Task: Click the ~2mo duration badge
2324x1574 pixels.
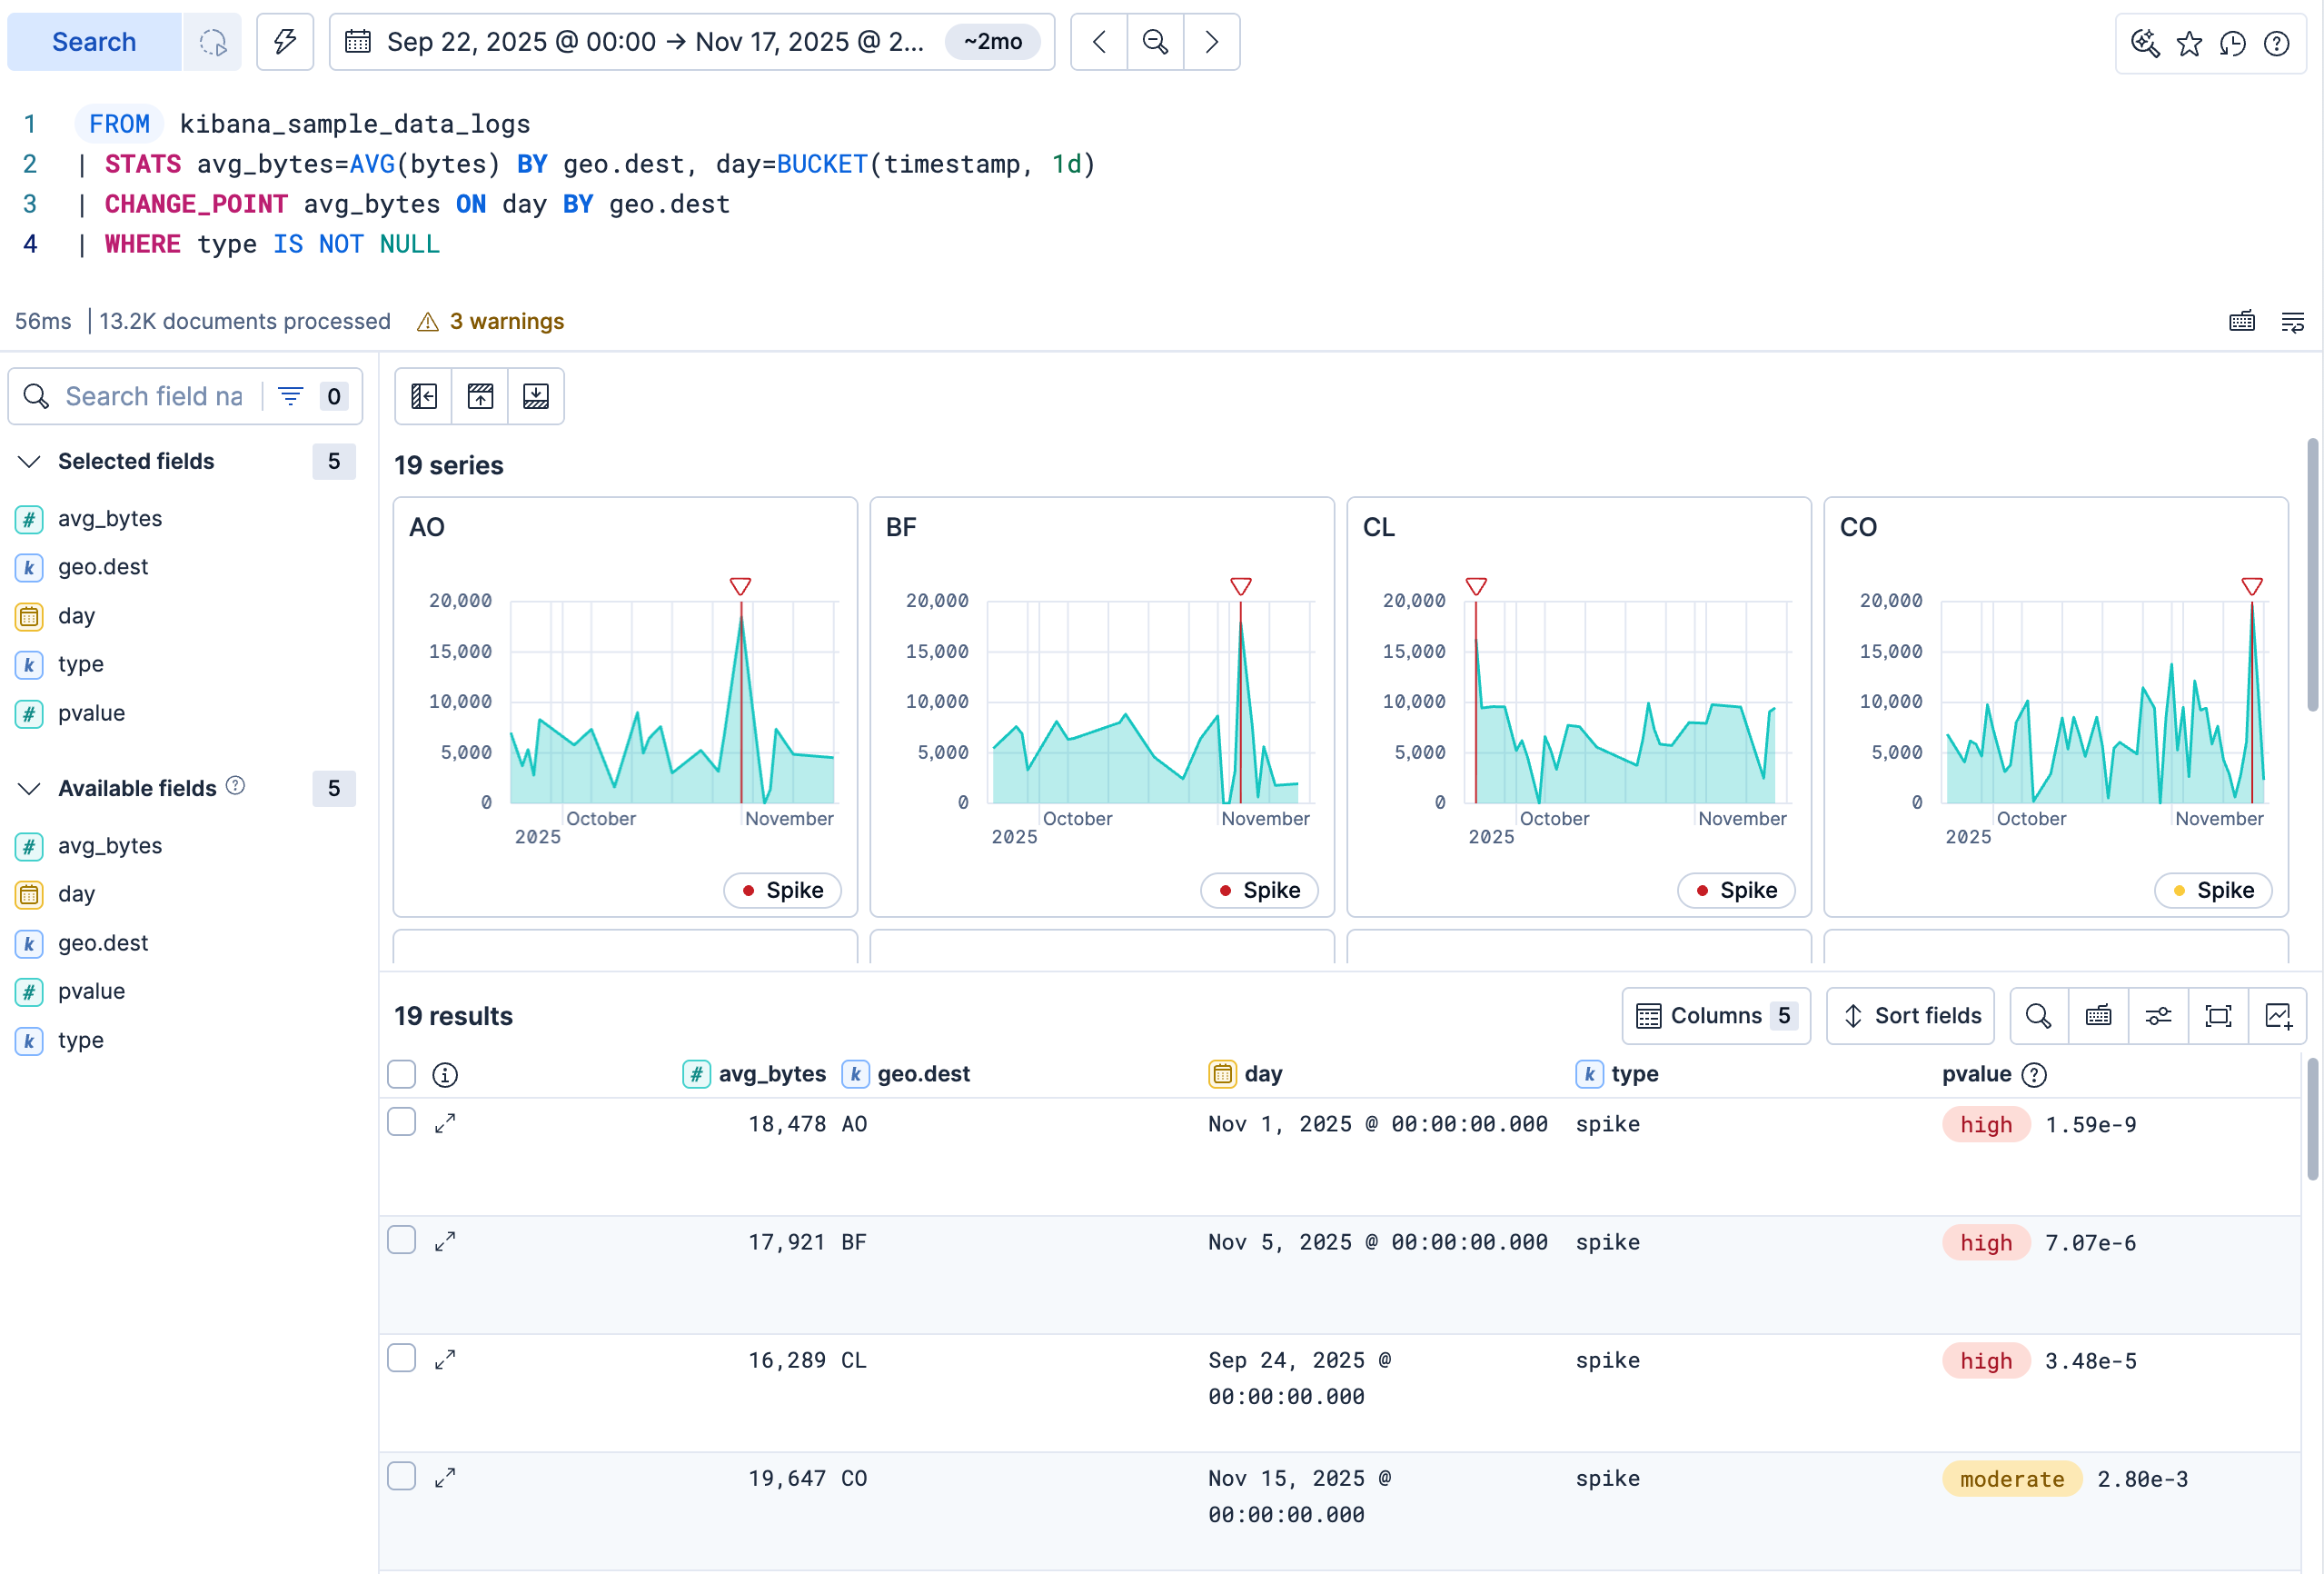Action: pyautogui.click(x=992, y=42)
